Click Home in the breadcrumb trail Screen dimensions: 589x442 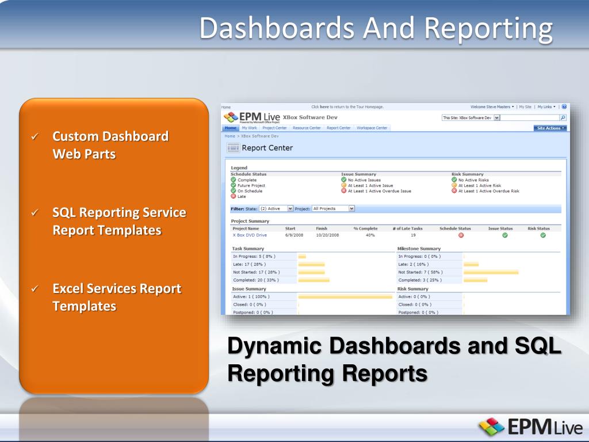(x=230, y=136)
